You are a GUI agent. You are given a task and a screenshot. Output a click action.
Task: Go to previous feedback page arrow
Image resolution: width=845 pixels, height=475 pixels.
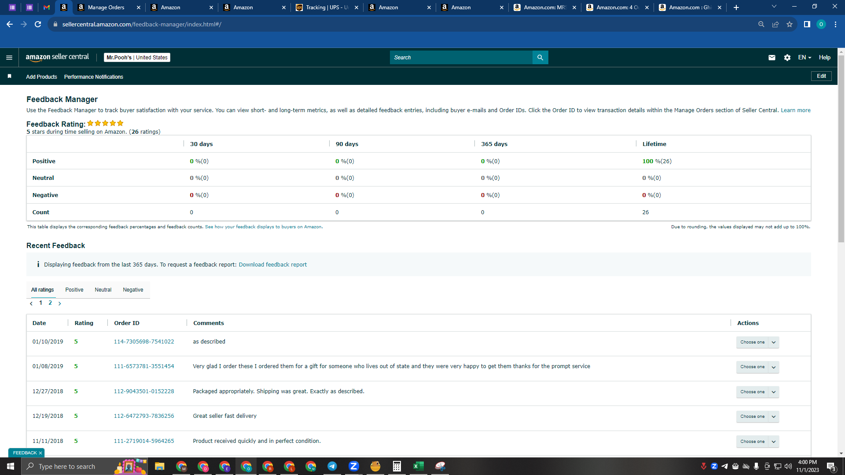click(31, 303)
